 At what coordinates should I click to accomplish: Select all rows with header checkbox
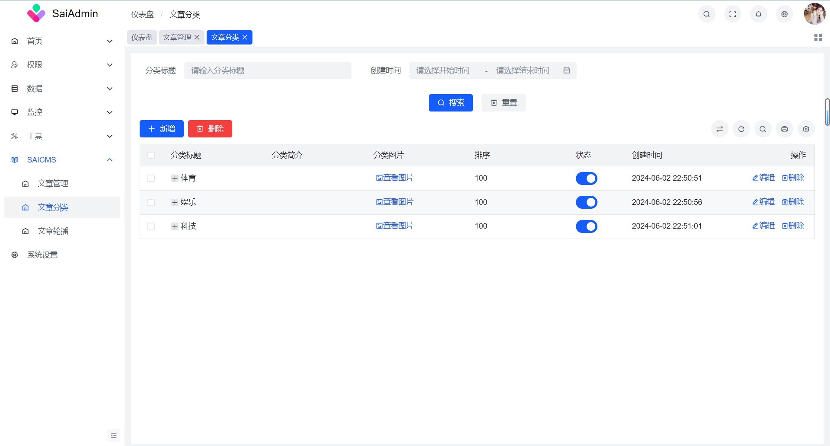[151, 156]
